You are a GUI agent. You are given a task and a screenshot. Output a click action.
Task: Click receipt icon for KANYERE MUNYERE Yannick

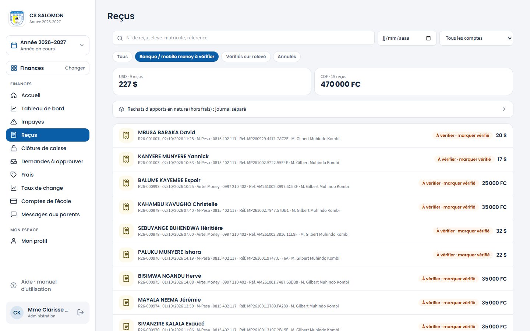pyautogui.click(x=126, y=159)
